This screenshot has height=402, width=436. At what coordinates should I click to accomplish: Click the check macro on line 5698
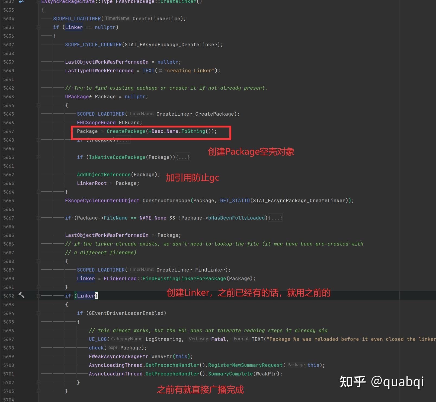point(96,348)
